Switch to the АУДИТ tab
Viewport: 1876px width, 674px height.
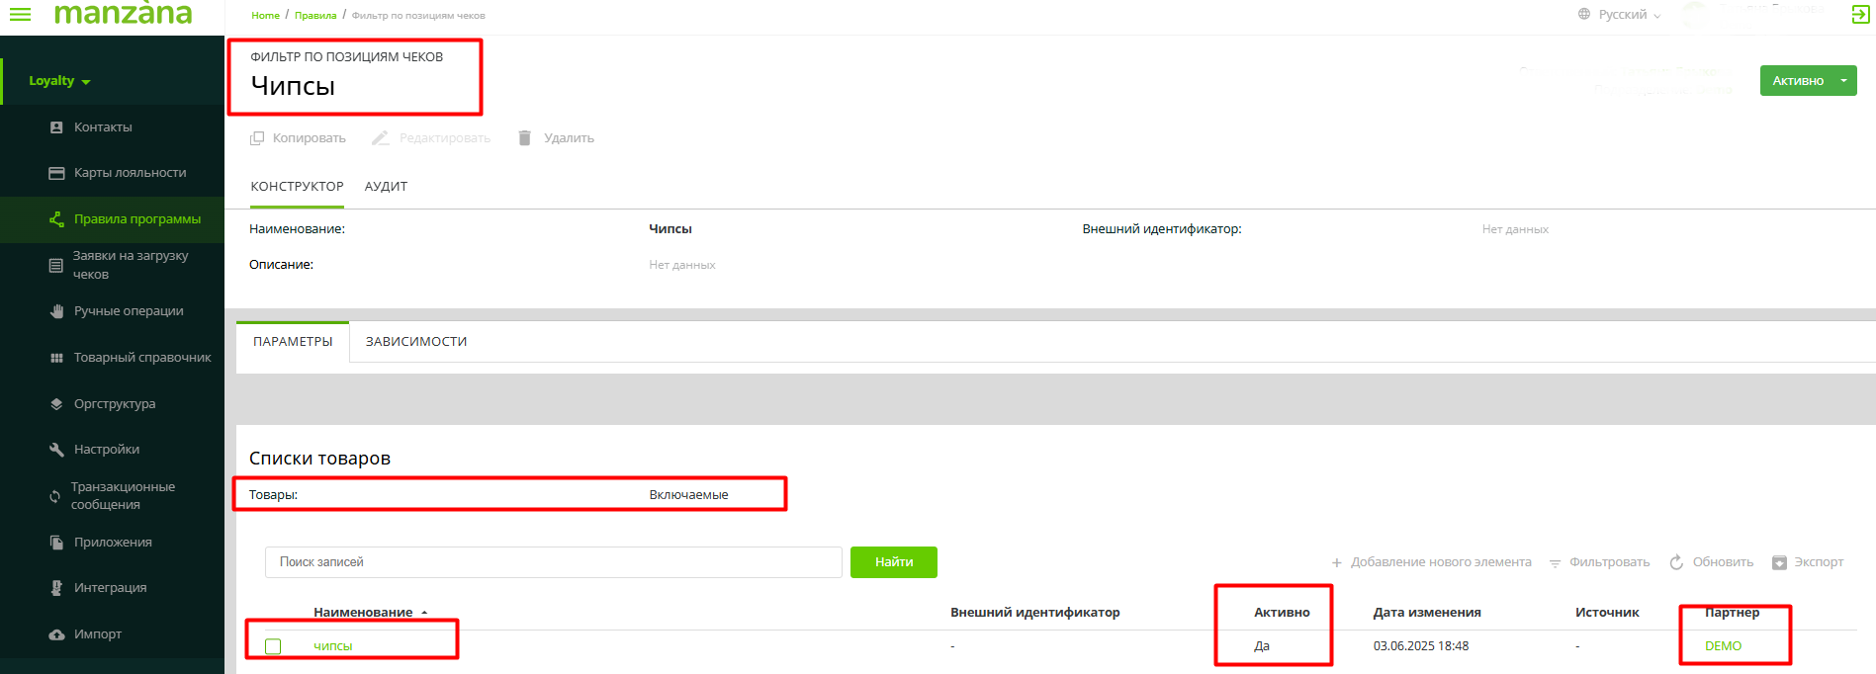(386, 187)
